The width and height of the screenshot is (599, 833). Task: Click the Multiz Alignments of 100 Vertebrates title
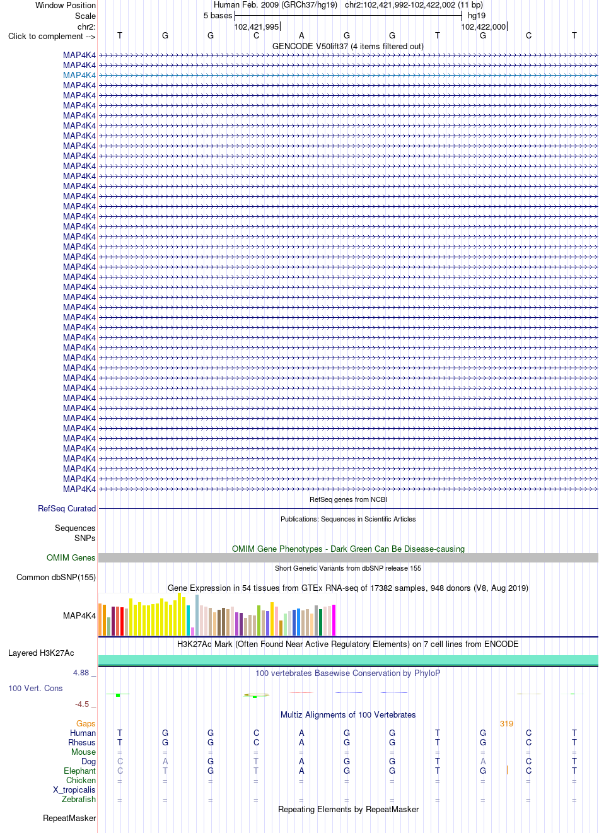click(x=348, y=714)
